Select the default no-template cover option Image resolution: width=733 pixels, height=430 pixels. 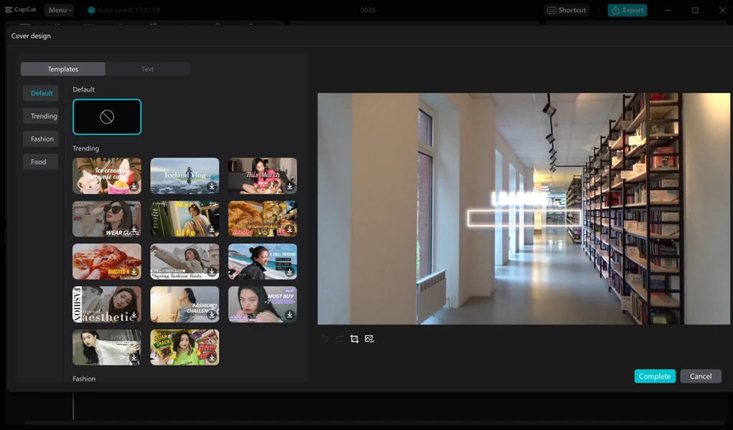(107, 117)
